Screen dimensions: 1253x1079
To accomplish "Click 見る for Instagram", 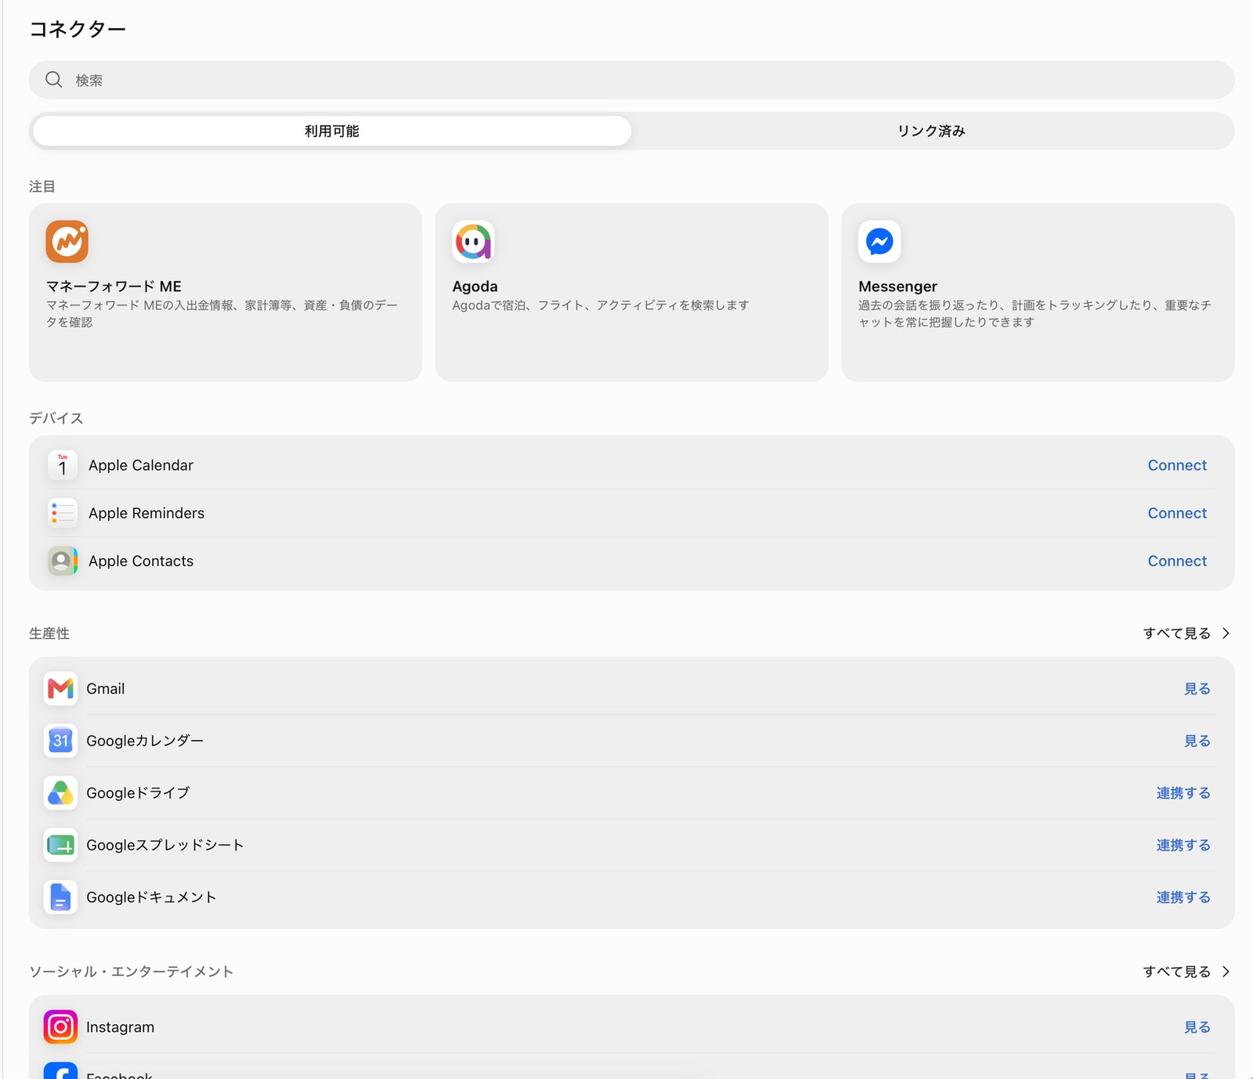I will [x=1197, y=1027].
